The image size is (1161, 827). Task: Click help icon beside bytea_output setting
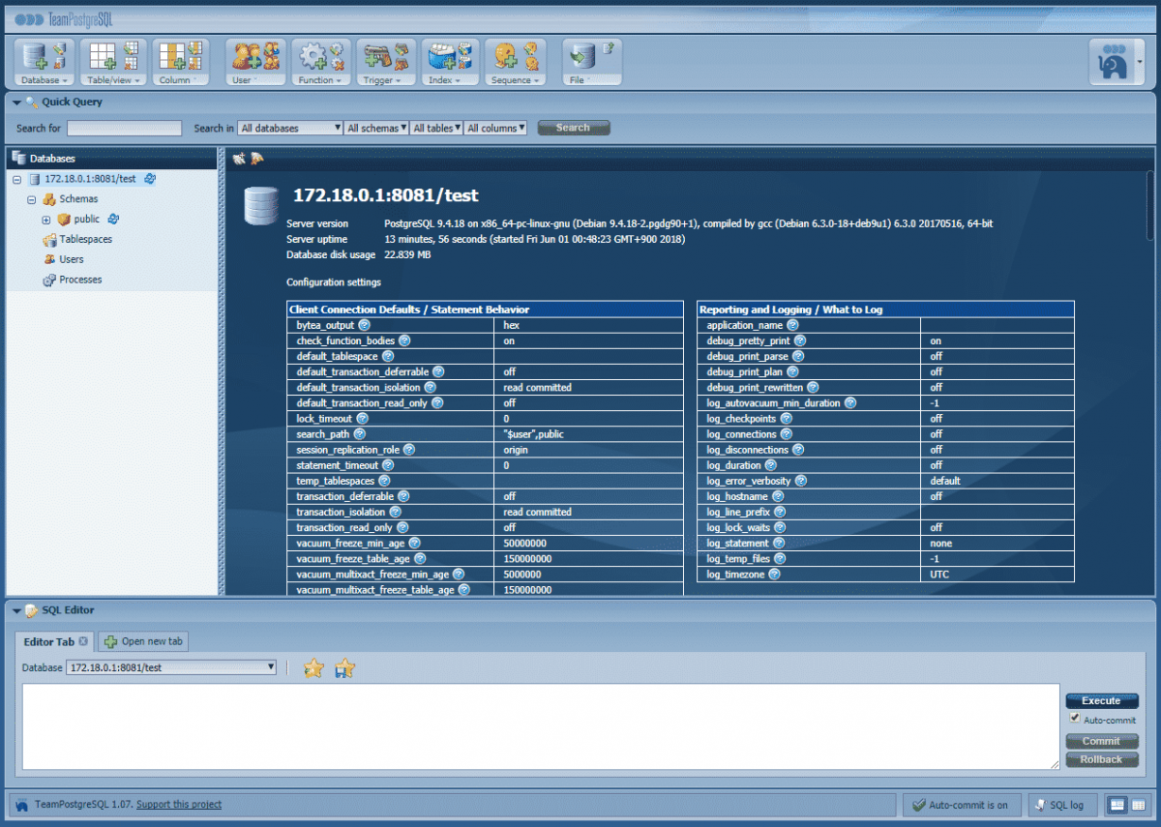pos(364,325)
